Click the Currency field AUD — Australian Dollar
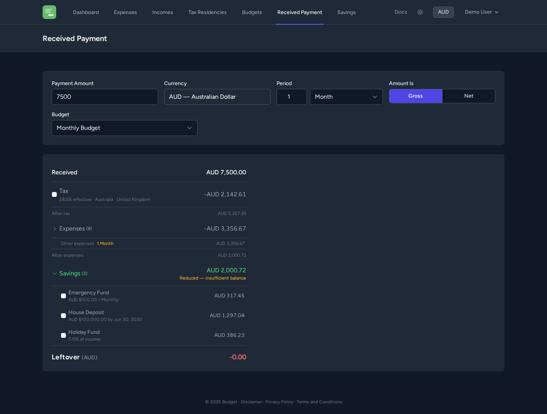The image size is (547, 414). 217,97
